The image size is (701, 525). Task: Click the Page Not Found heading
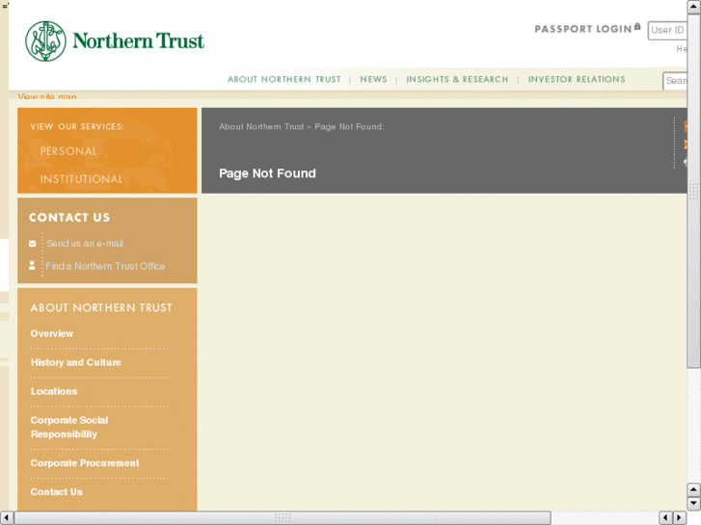tap(267, 173)
